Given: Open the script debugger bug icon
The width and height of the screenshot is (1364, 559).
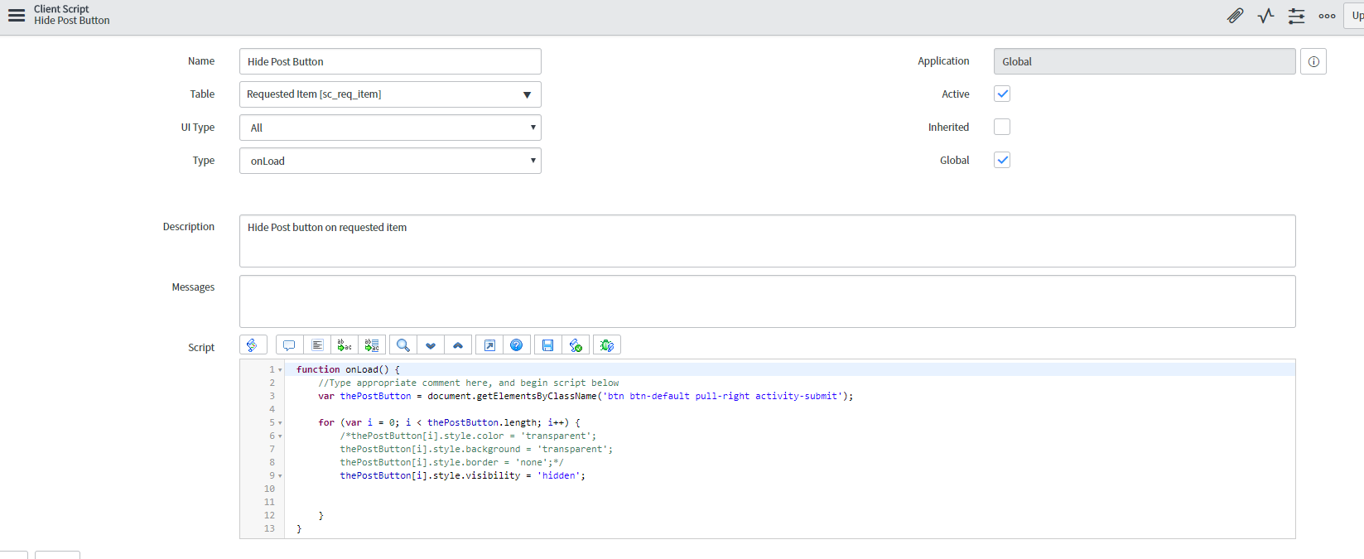Looking at the screenshot, I should [607, 345].
